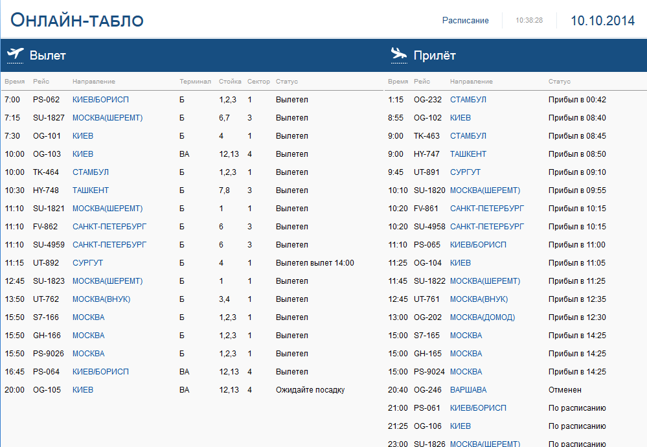Open ВАРШАВА destination for arrival OG-246
Viewport: 647px width, 447px height.
point(468,390)
